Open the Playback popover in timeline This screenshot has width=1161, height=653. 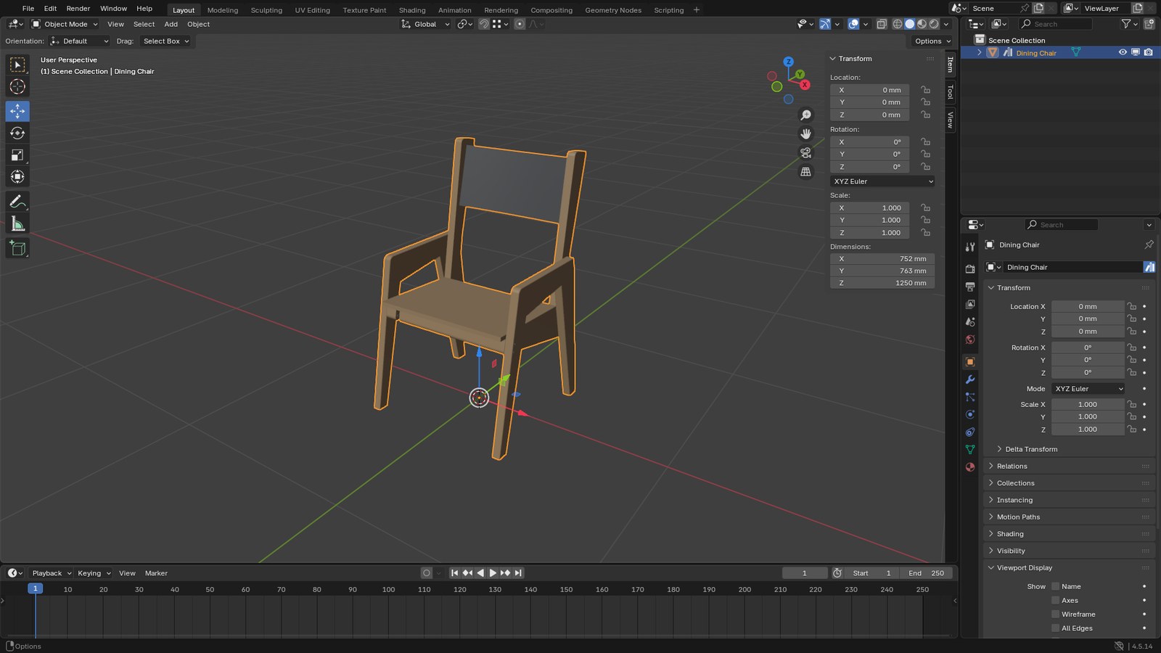pos(52,573)
